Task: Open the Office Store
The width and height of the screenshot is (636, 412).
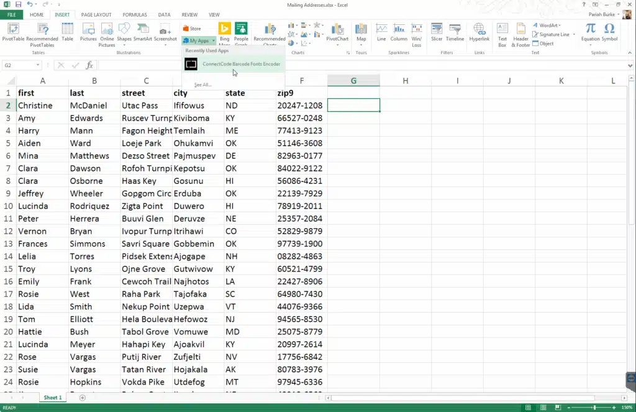Action: coord(192,29)
